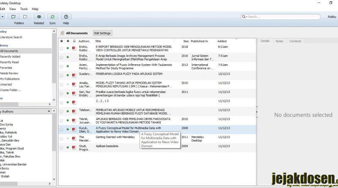The image size is (338, 188).
Task: Click the Edit Settings button
Action: pos(102,33)
